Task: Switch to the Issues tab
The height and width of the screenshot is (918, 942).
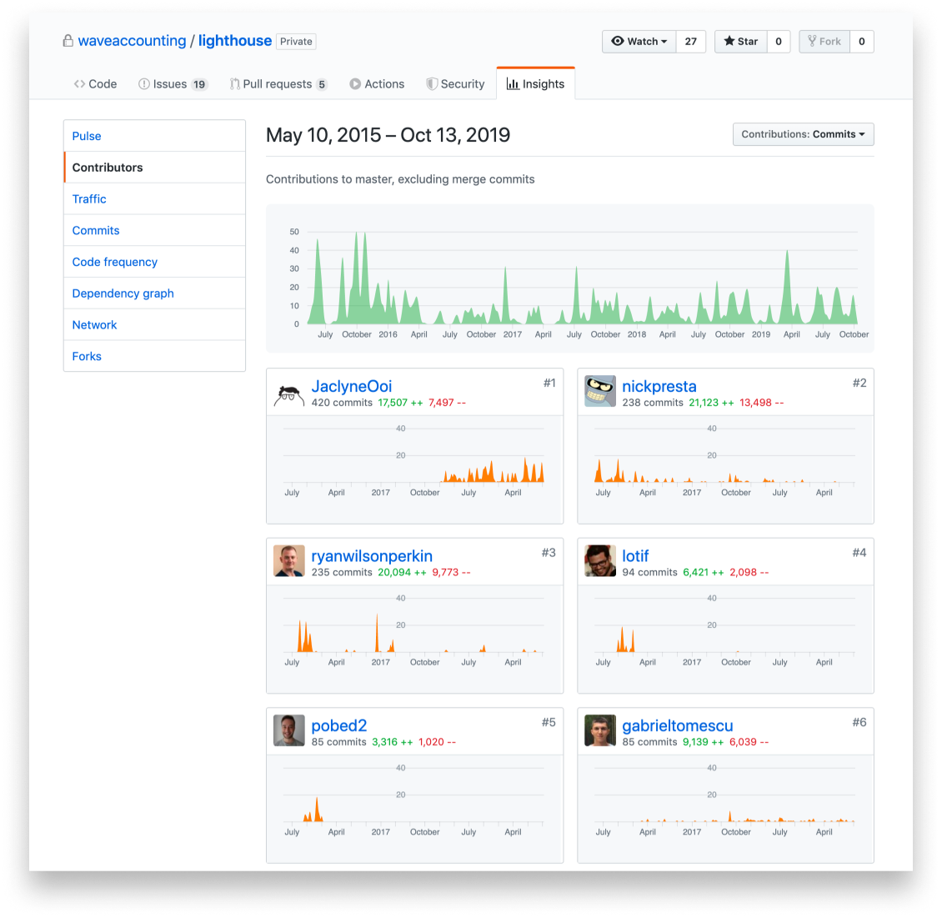Action: [x=173, y=84]
